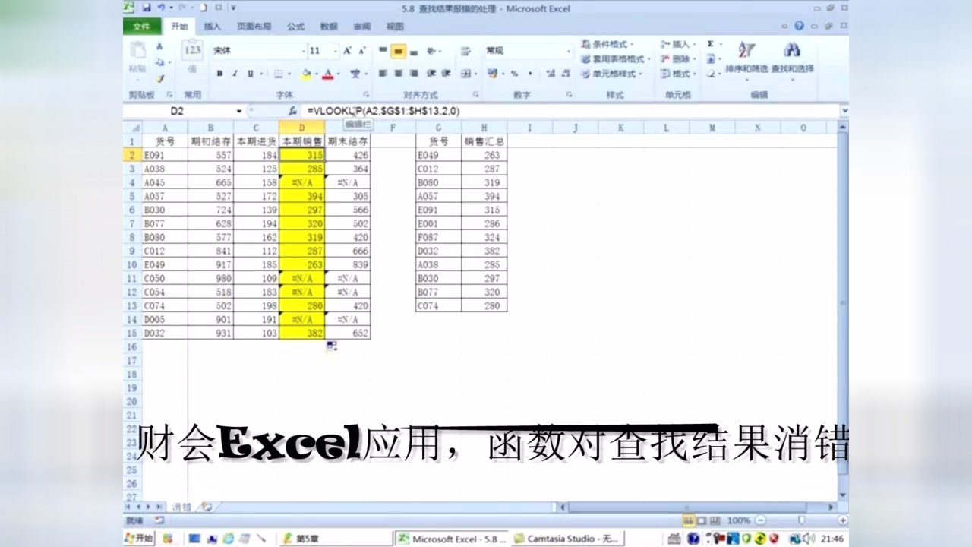Expand the formula bar arrow
Viewport: 972px width, 547px height.
coord(844,111)
